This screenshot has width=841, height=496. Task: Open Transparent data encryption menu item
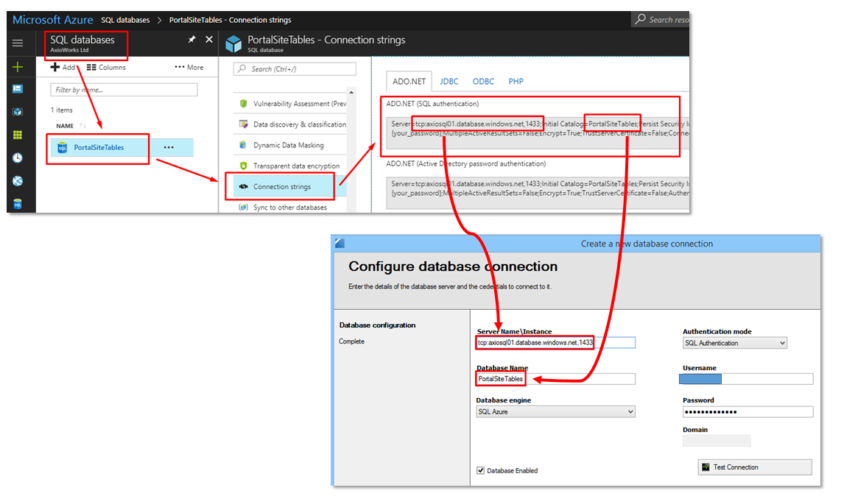pos(289,166)
